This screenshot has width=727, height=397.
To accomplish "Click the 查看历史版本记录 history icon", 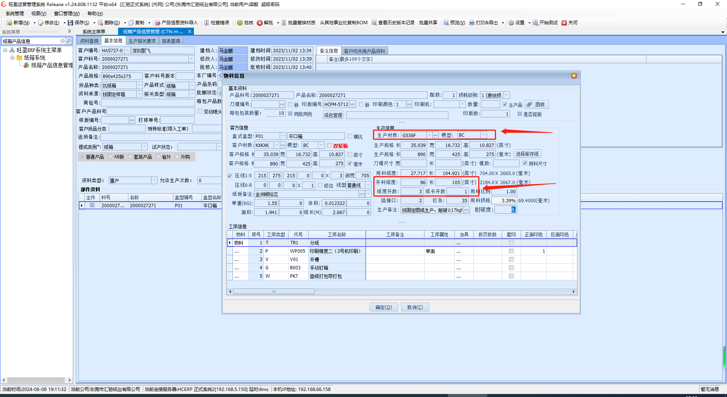I will coord(374,23).
